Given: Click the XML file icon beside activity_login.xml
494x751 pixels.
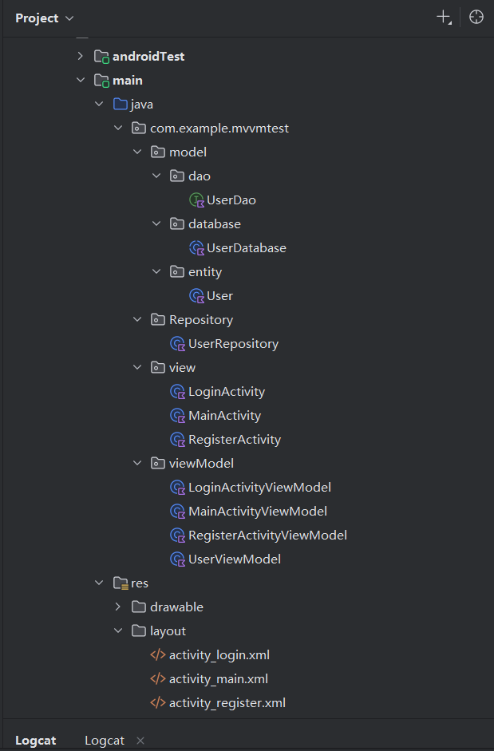Looking at the screenshot, I should click(x=156, y=654).
